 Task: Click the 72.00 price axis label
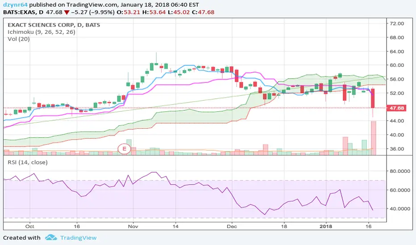point(397,24)
